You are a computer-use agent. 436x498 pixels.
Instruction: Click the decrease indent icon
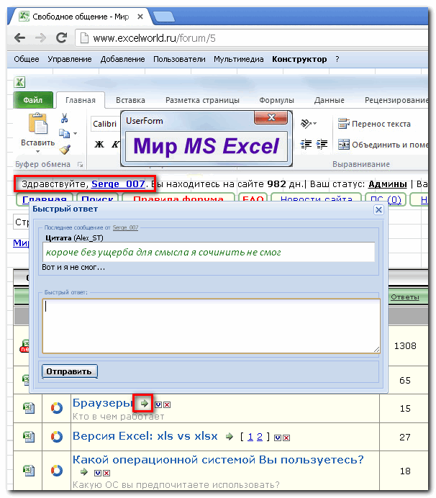[306, 144]
